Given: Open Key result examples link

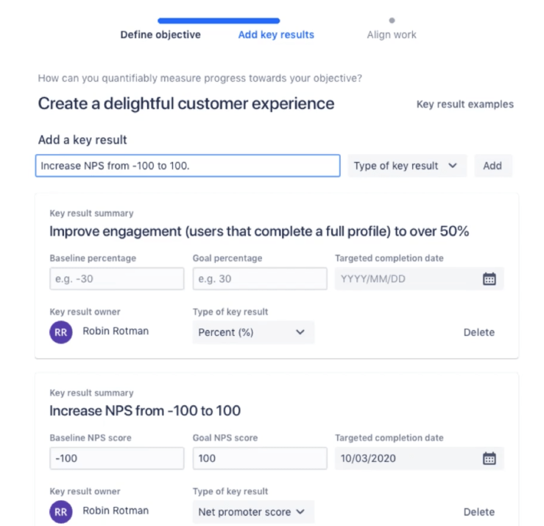Looking at the screenshot, I should point(464,105).
